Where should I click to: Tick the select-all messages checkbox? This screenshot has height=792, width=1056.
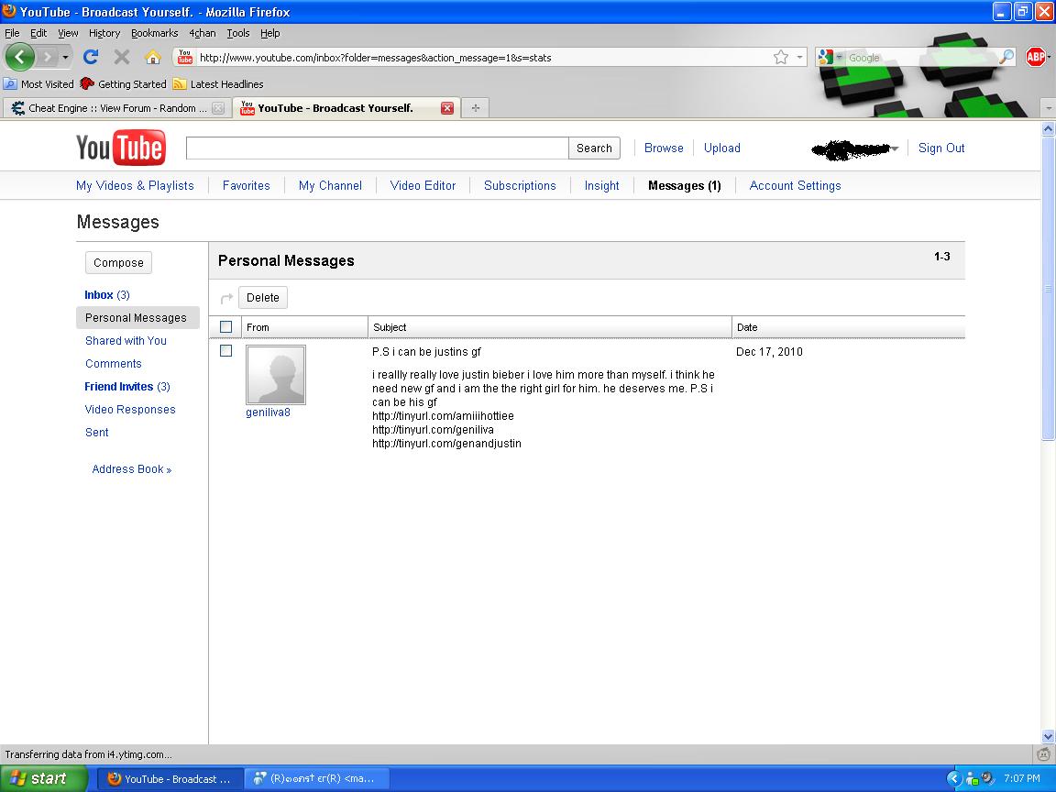[226, 326]
